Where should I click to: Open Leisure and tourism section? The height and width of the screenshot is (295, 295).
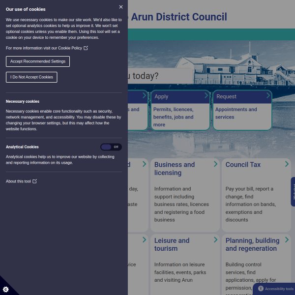172,244
